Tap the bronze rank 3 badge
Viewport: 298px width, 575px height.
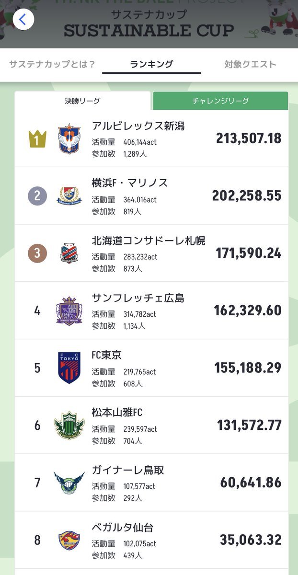37,253
